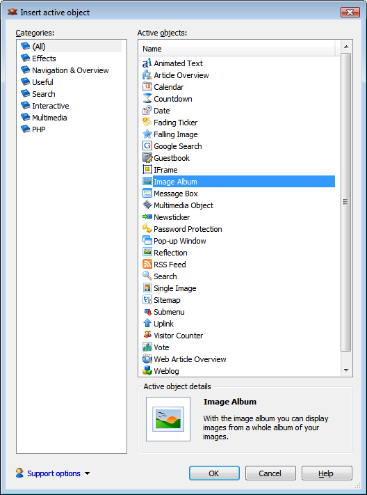Open the Support options dropdown arrow

(88, 473)
